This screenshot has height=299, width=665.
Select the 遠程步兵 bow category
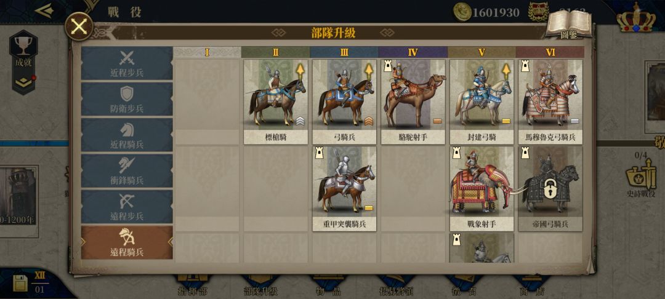tap(127, 207)
